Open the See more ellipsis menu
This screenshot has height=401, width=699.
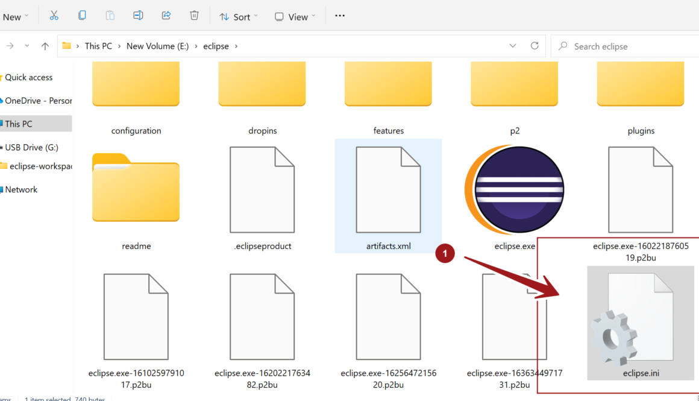pyautogui.click(x=340, y=16)
